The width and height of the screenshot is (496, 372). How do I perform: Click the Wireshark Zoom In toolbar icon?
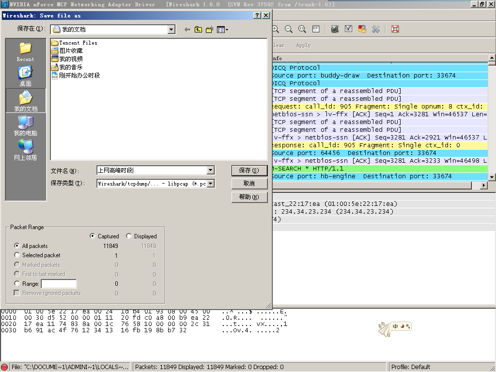(275, 30)
